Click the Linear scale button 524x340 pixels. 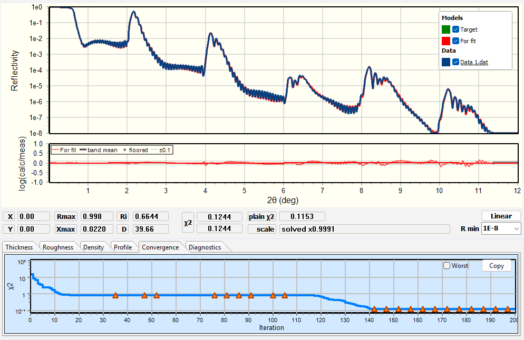pyautogui.click(x=501, y=216)
